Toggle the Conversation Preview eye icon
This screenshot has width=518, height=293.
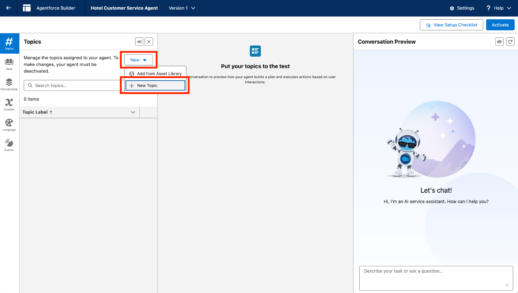(499, 42)
